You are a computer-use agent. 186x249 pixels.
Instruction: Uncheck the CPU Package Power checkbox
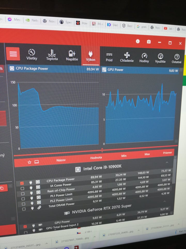(x=22, y=183)
